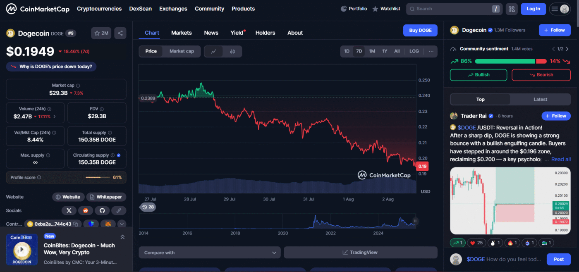Vote Bearish on Dogecoin sentiment
The width and height of the screenshot is (579, 272).
pyautogui.click(x=541, y=75)
